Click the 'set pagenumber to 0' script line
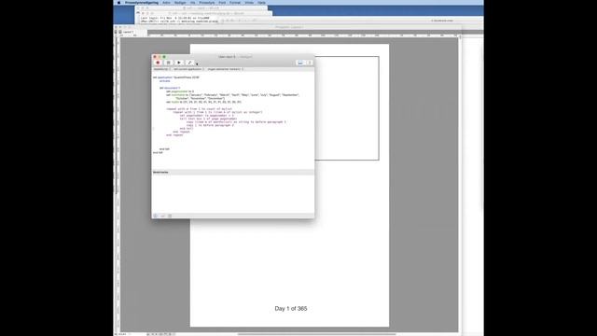Viewport: 597px width, 336px height. [x=180, y=91]
